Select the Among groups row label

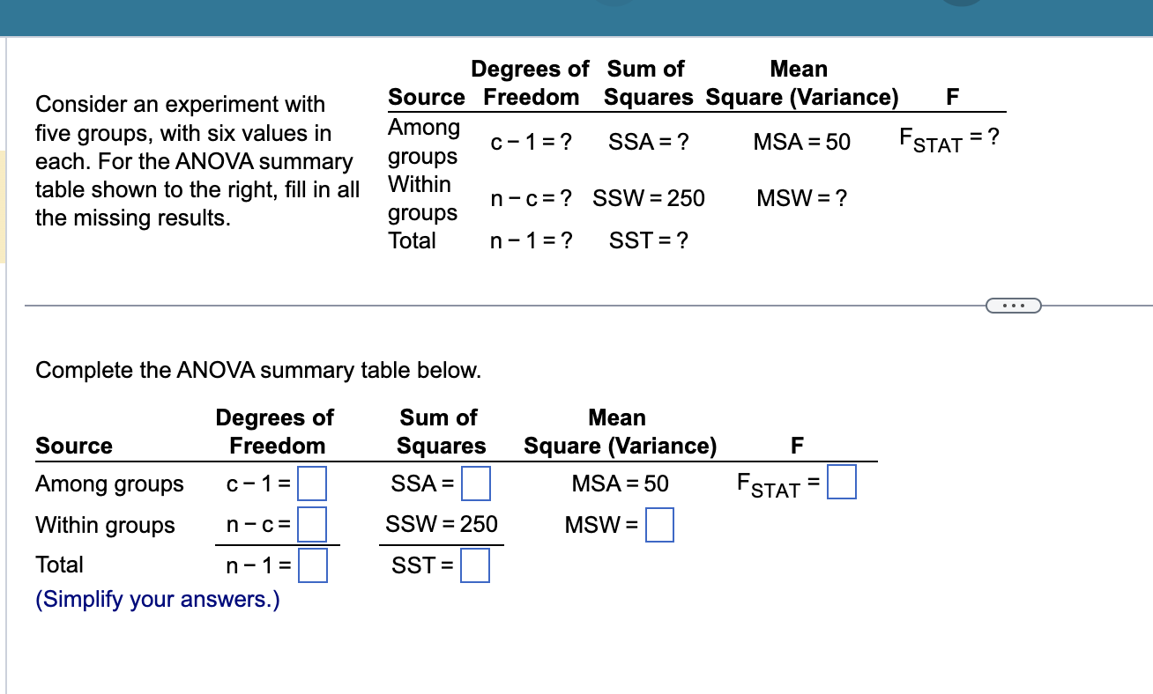pyautogui.click(x=109, y=483)
